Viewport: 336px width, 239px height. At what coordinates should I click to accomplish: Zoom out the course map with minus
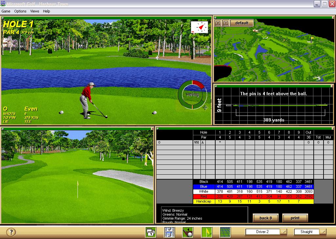(x=226, y=23)
